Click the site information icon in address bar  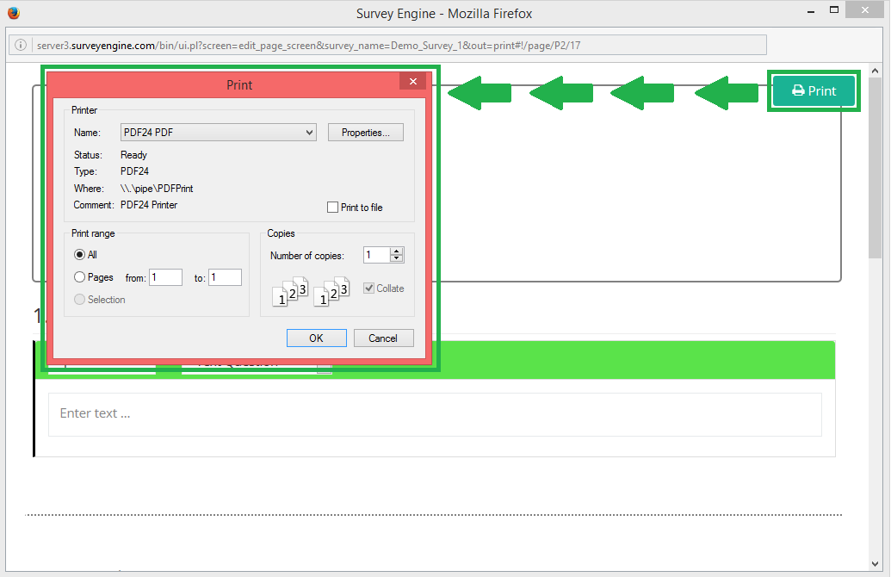(22, 45)
